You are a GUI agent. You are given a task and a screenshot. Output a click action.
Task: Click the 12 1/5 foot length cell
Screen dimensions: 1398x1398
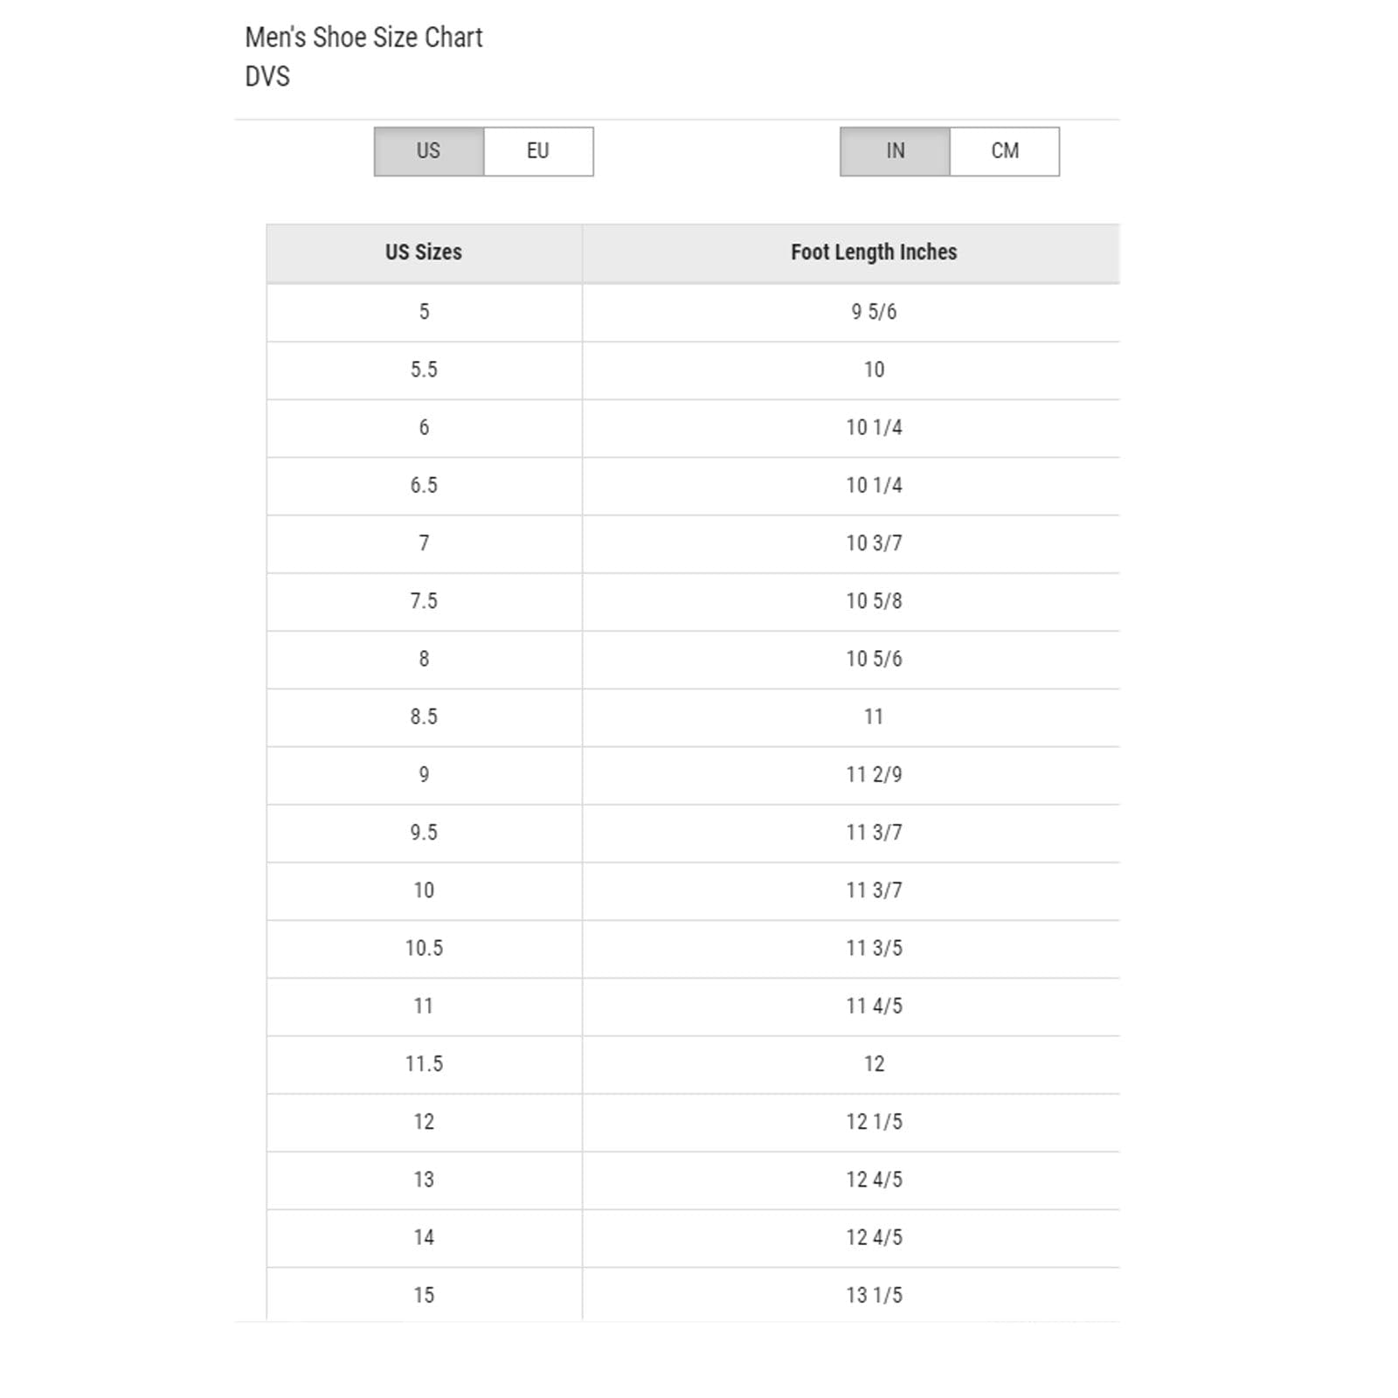click(x=873, y=1122)
